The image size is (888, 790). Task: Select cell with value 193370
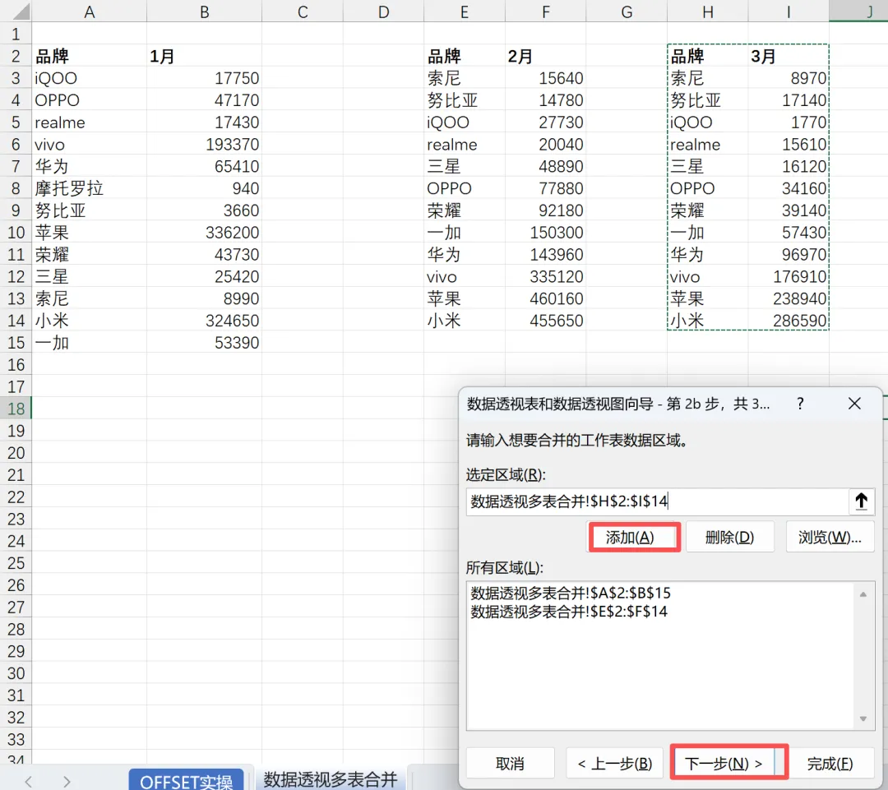tap(205, 144)
